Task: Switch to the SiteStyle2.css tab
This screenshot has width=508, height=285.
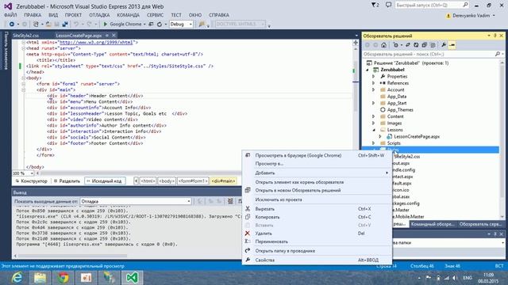Action: [25, 36]
